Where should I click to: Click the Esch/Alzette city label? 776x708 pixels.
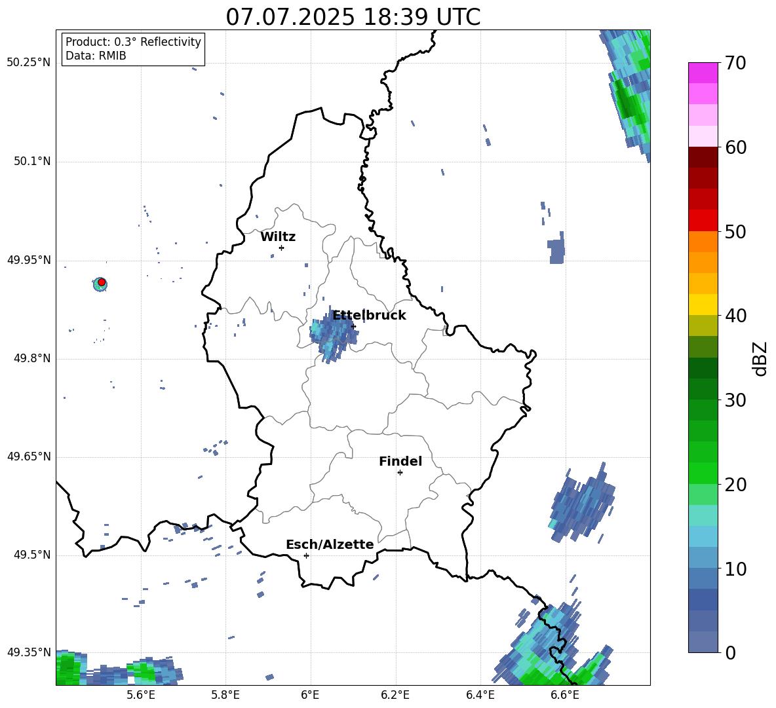tap(330, 544)
